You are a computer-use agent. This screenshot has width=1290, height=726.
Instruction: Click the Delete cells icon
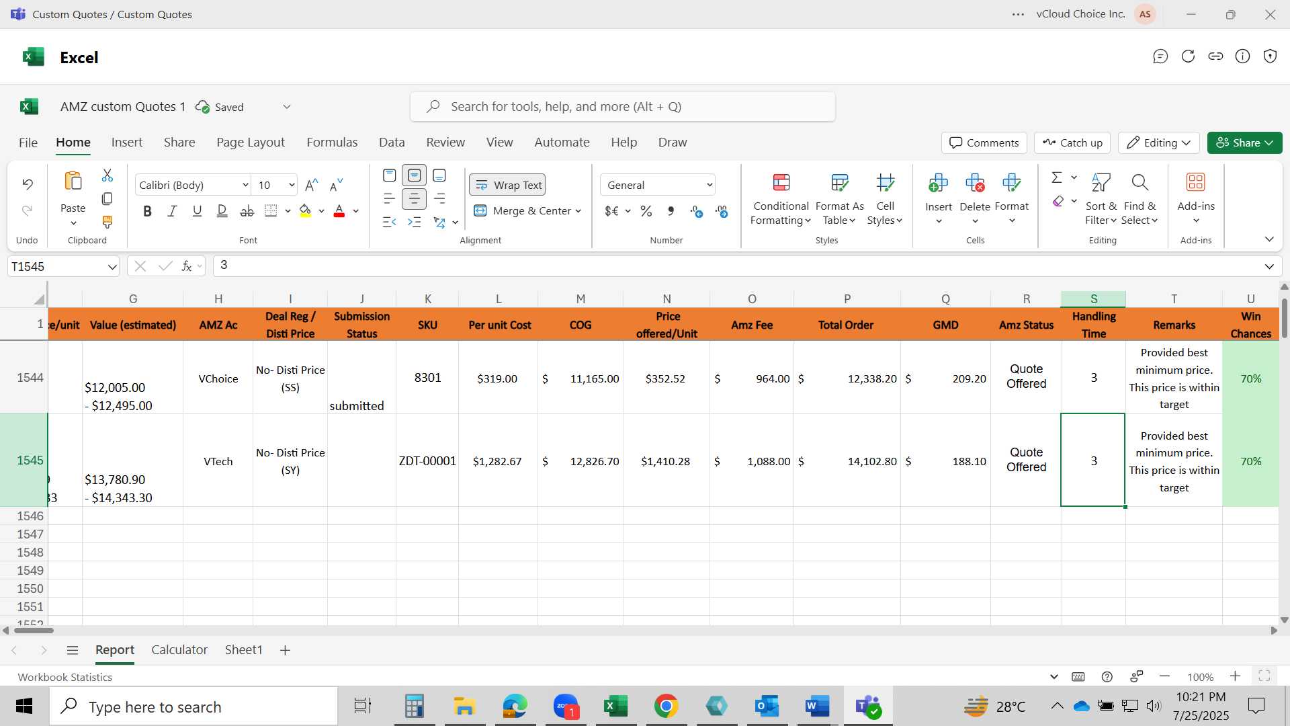[x=975, y=182]
